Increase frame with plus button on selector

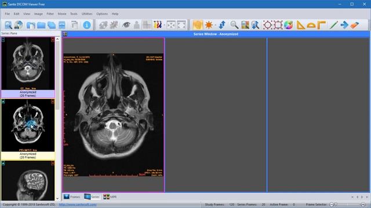pyautogui.click(x=363, y=205)
